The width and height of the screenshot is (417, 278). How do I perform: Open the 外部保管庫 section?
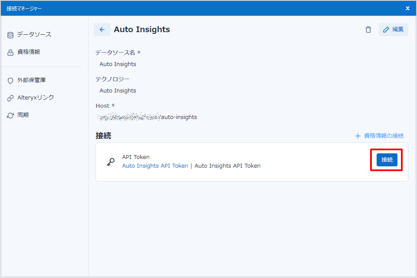(x=31, y=80)
